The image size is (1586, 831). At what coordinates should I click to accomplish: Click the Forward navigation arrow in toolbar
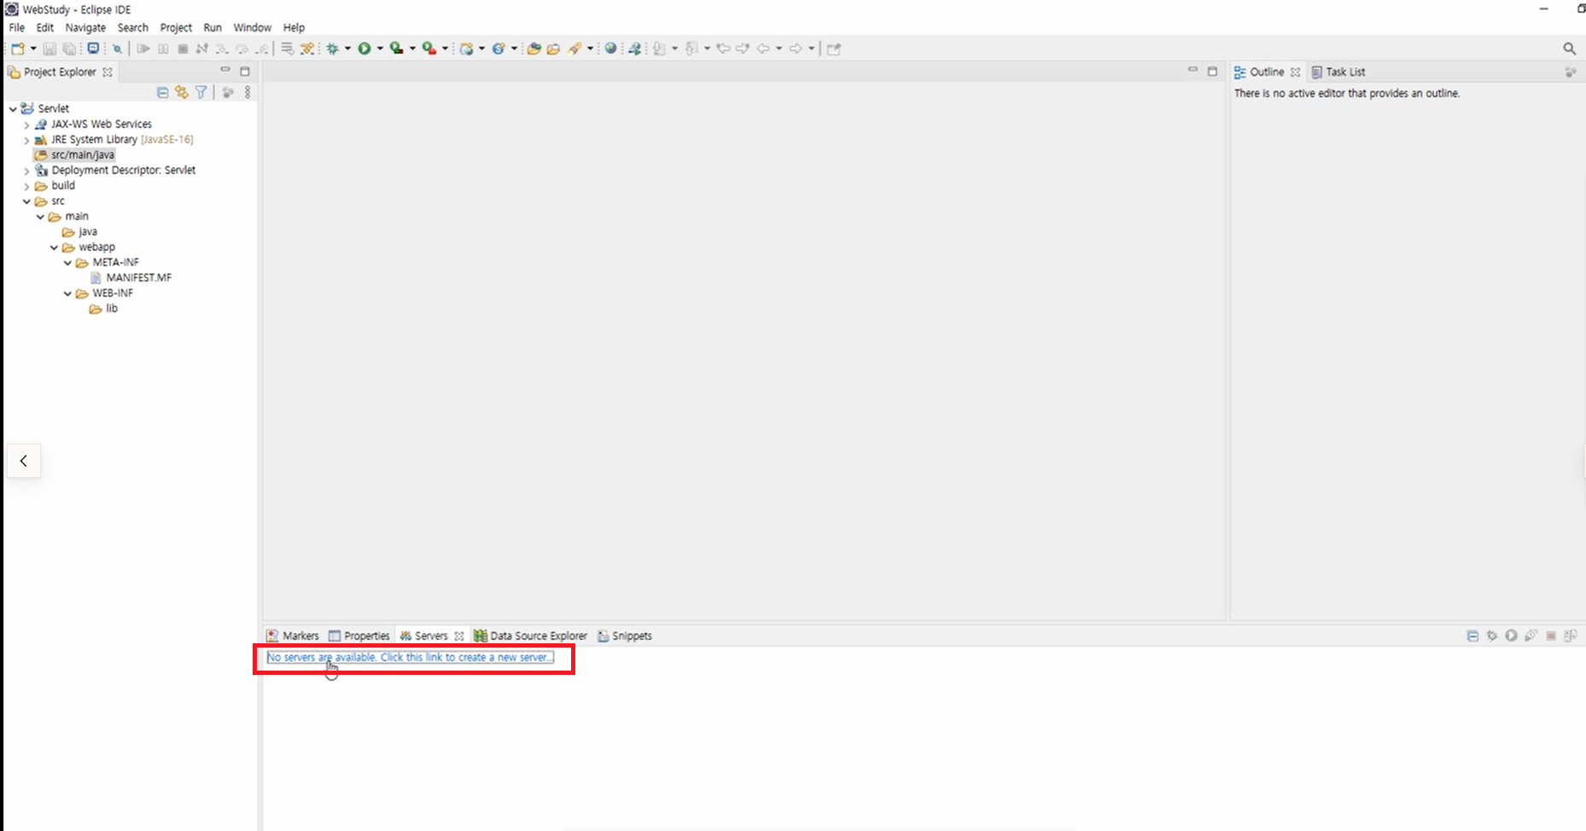pyautogui.click(x=796, y=49)
